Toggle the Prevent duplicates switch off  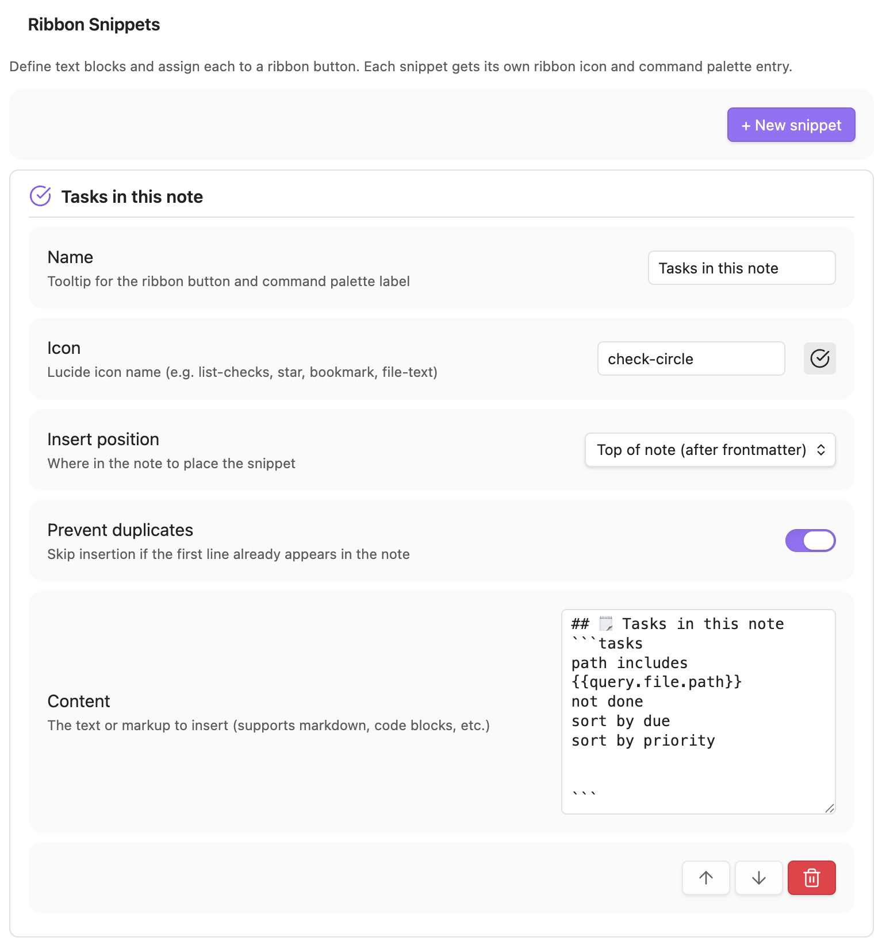(810, 541)
